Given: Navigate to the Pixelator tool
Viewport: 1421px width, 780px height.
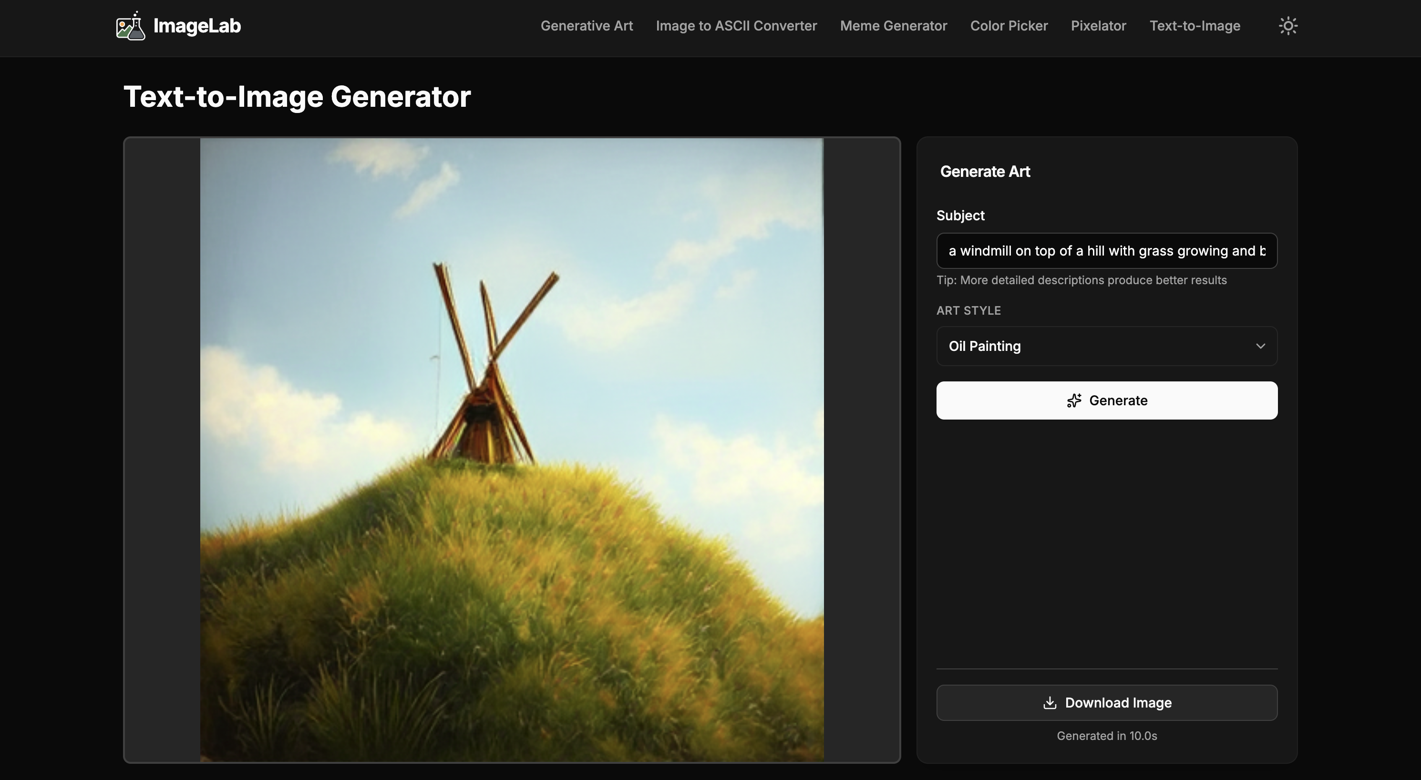Looking at the screenshot, I should coord(1098,25).
